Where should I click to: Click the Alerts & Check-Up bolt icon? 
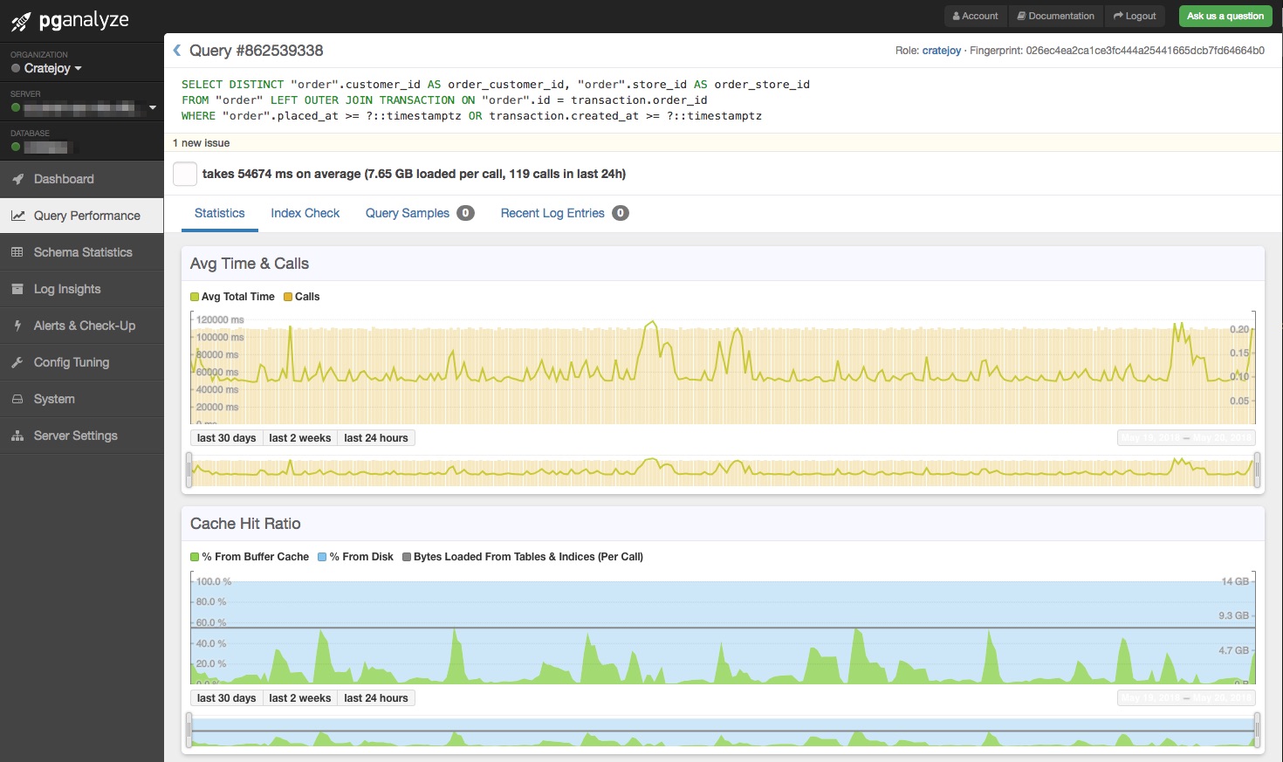(17, 326)
